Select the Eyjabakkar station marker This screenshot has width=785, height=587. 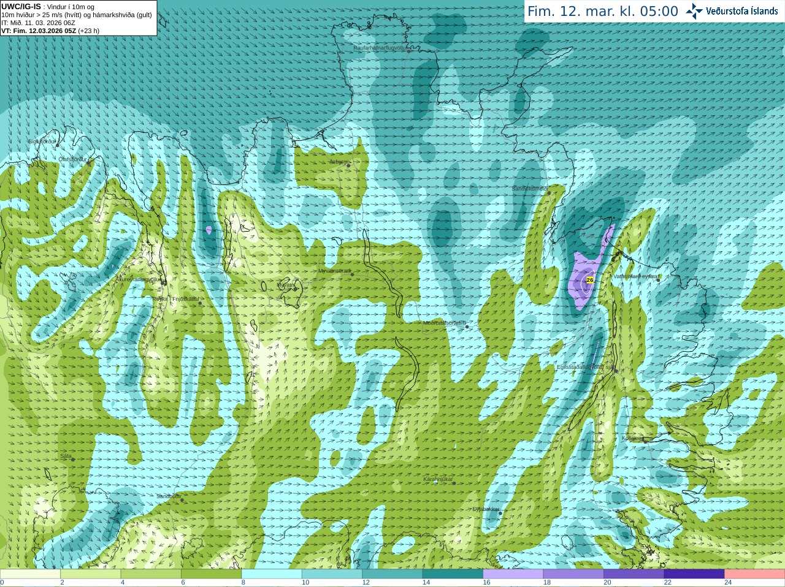[500, 513]
